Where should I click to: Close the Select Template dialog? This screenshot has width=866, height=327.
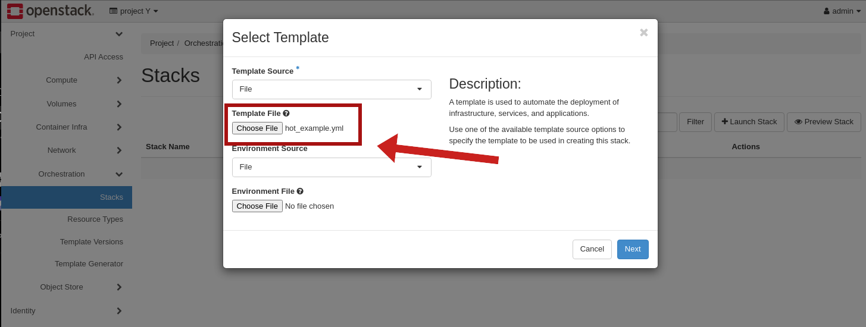[643, 33]
